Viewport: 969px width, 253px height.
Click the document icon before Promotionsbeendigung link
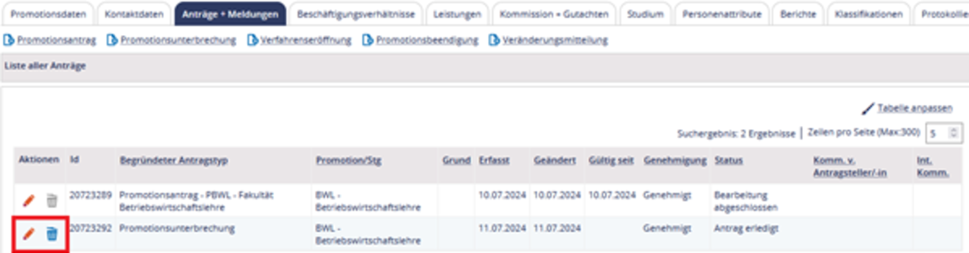[x=367, y=40]
